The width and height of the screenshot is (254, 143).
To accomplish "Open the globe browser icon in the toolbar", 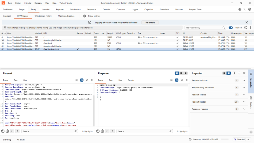I will 240,9.
